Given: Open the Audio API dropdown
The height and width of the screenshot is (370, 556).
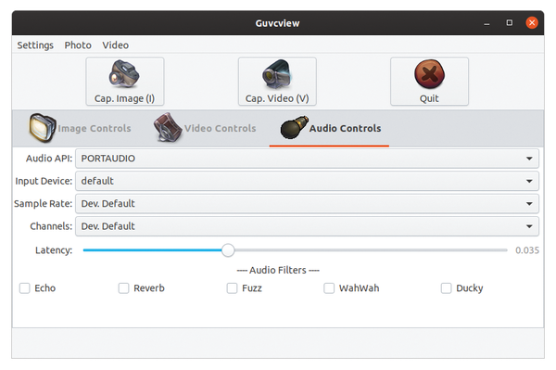Looking at the screenshot, I should click(307, 159).
